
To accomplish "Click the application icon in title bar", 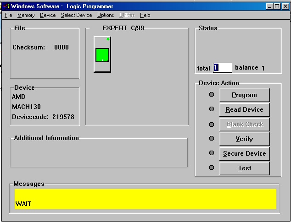I will 6,6.
